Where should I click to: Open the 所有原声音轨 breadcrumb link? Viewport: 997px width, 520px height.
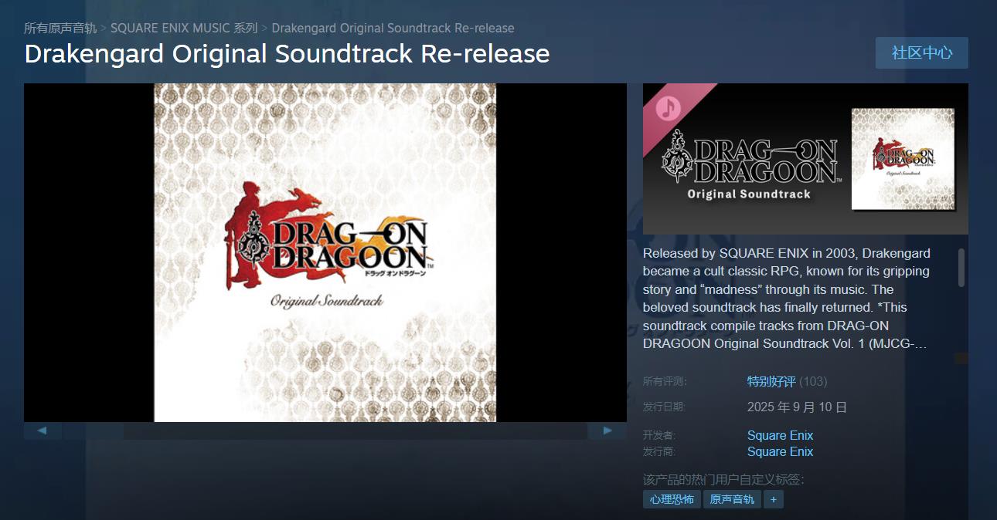click(x=60, y=28)
